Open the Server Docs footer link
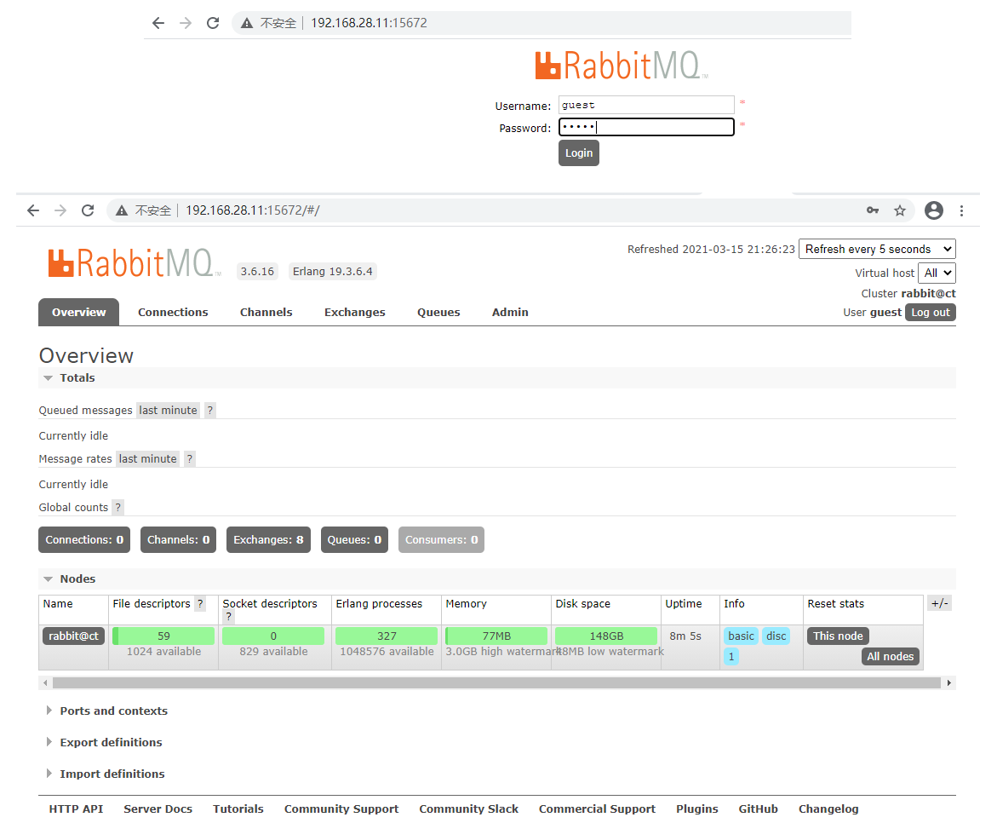The height and width of the screenshot is (823, 997). pos(158,809)
